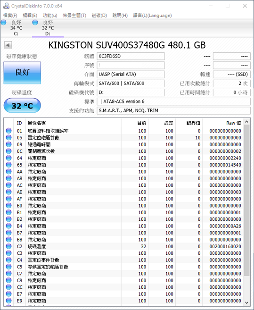Click status icon for attribute 64
This screenshot has height=310, width=254.
click(x=8, y=158)
